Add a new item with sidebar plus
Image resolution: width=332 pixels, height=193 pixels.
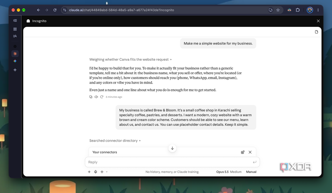15,70
